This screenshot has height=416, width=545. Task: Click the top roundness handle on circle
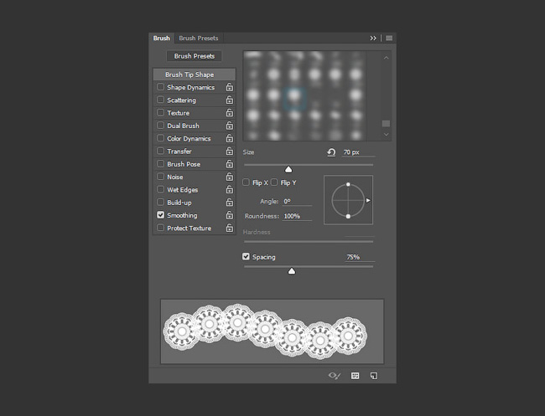(348, 184)
